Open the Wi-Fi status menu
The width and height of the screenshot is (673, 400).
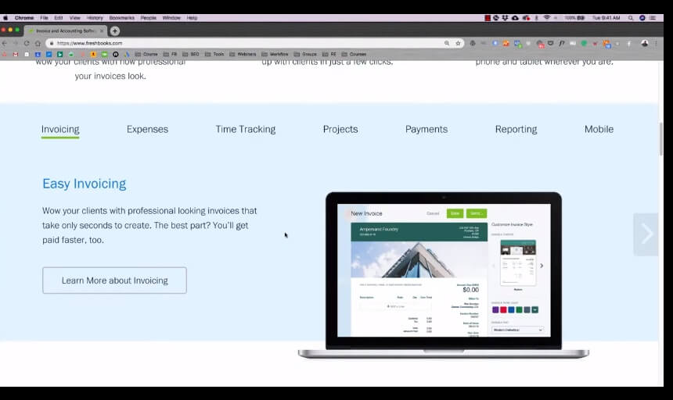(547, 18)
